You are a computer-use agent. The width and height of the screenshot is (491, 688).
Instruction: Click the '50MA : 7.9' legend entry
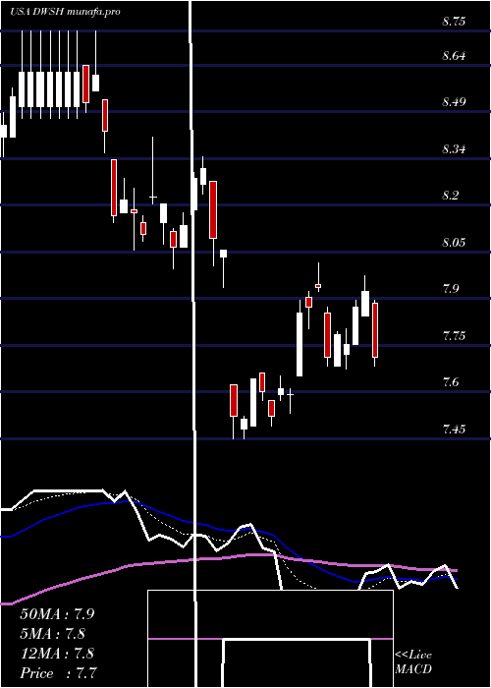57,614
